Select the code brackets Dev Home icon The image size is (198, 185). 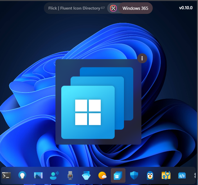pos(182,175)
